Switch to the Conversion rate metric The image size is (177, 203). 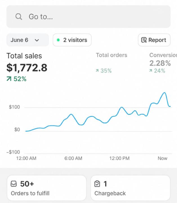tap(163, 55)
